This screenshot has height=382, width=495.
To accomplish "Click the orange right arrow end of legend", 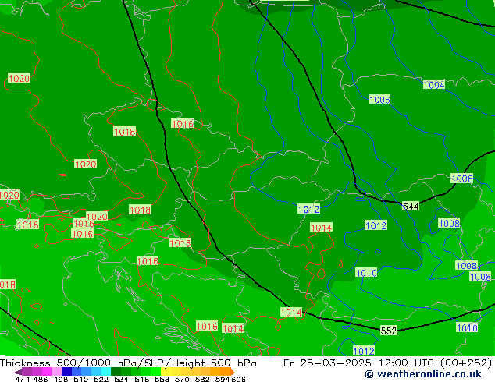I will pyautogui.click(x=233, y=371).
